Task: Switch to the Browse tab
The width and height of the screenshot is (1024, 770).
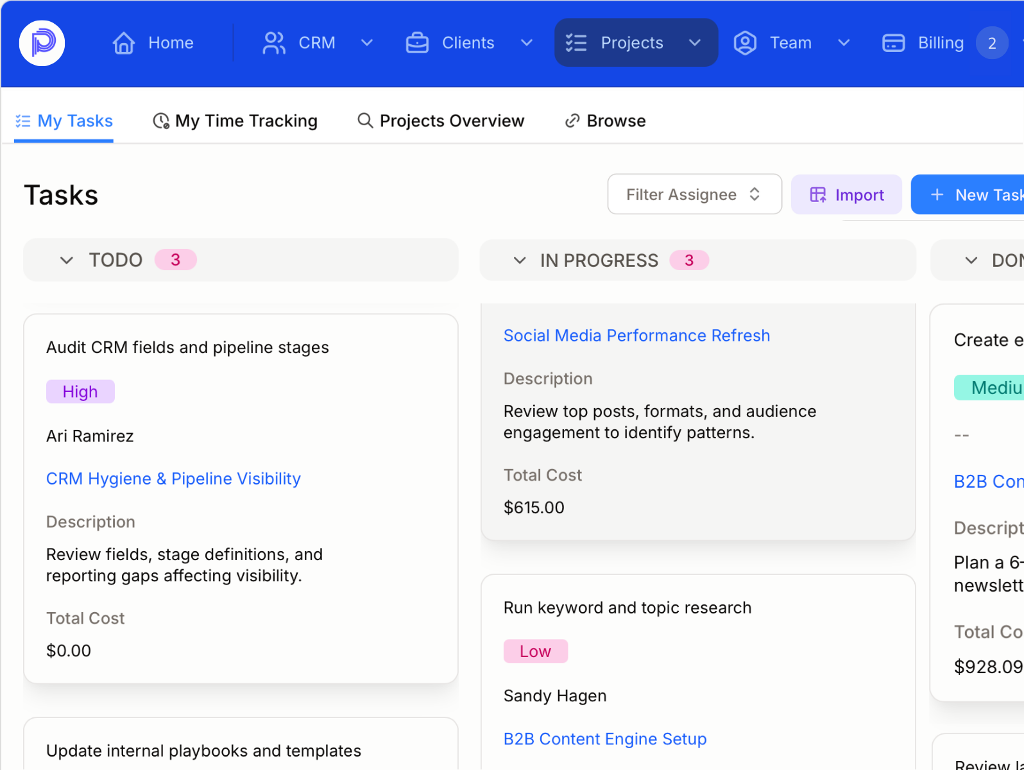Action: pyautogui.click(x=605, y=121)
